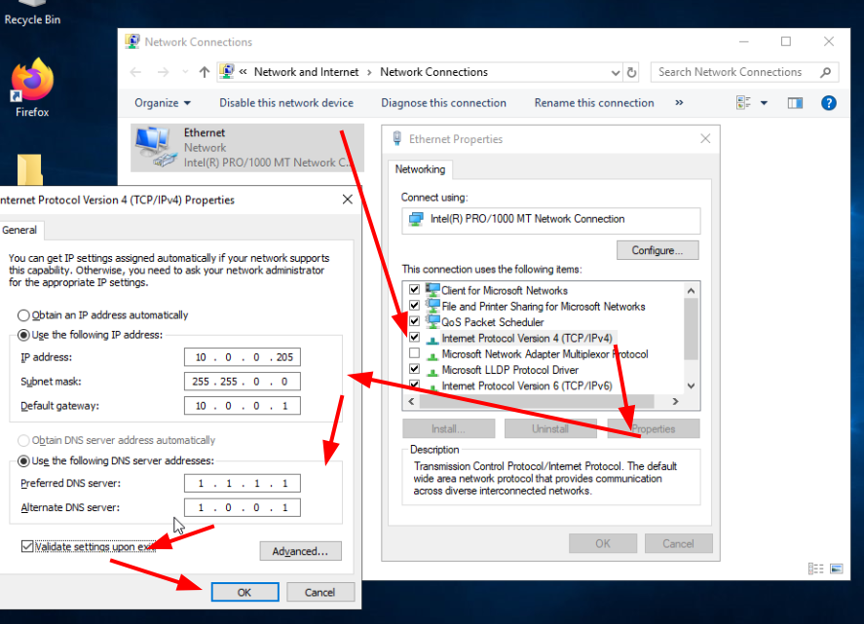Confirm IPv4 settings with OK
This screenshot has height=624, width=864.
[244, 592]
